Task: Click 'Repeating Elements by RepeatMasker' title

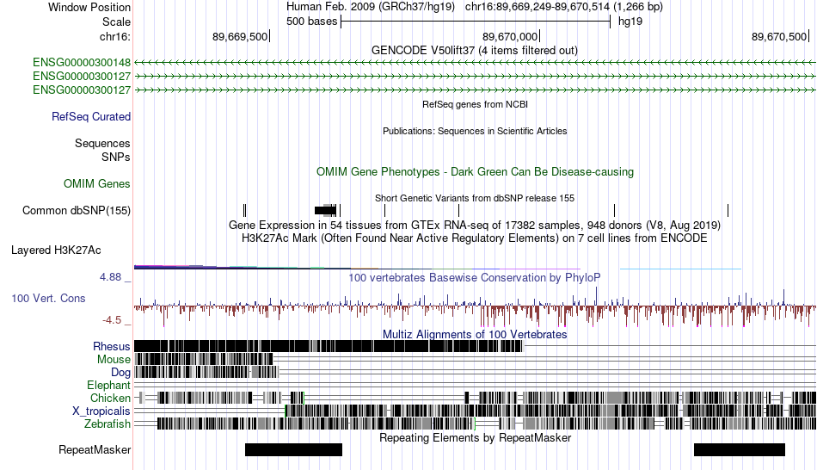Action: pyautogui.click(x=476, y=437)
